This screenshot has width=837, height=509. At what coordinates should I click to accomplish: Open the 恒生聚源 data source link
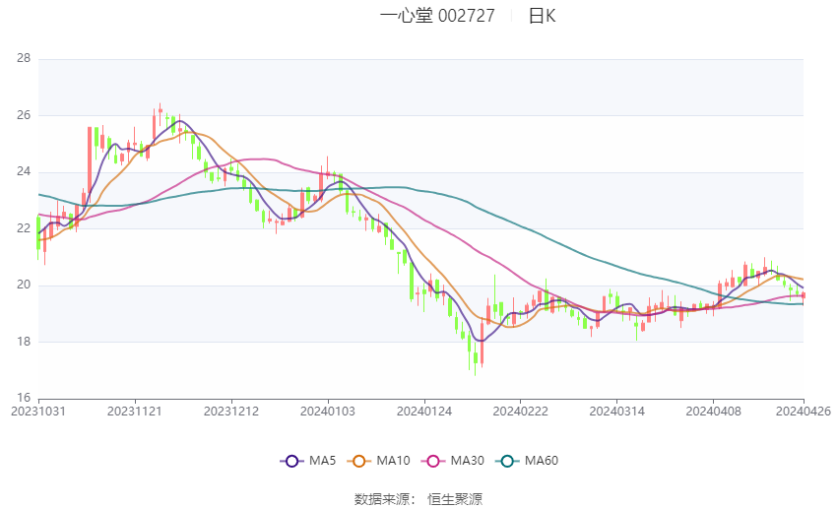coord(455,499)
